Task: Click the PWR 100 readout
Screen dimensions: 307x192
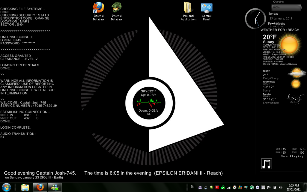Action: pos(298,152)
